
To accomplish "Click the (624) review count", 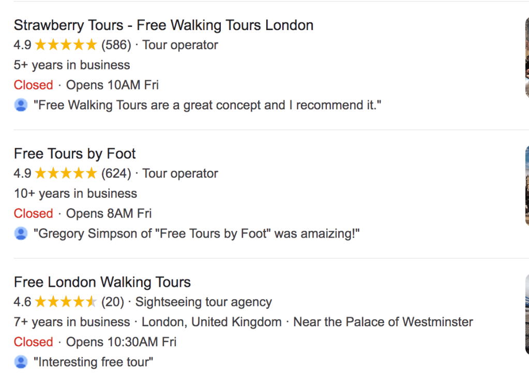I will tap(116, 173).
